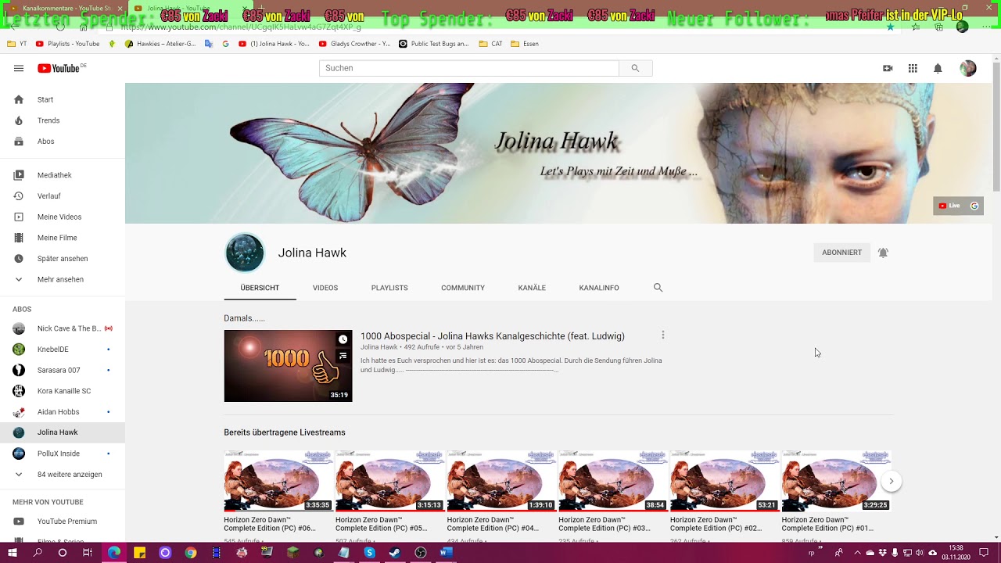Image resolution: width=1001 pixels, height=563 pixels.
Task: Open the 1000 Abospecial video title link
Action: (x=493, y=336)
